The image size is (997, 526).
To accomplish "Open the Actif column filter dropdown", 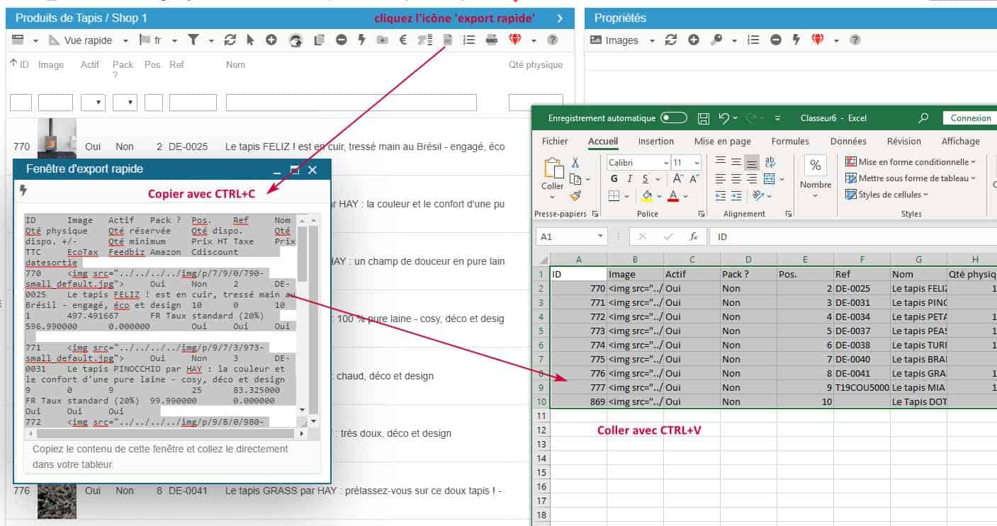I will tap(93, 103).
